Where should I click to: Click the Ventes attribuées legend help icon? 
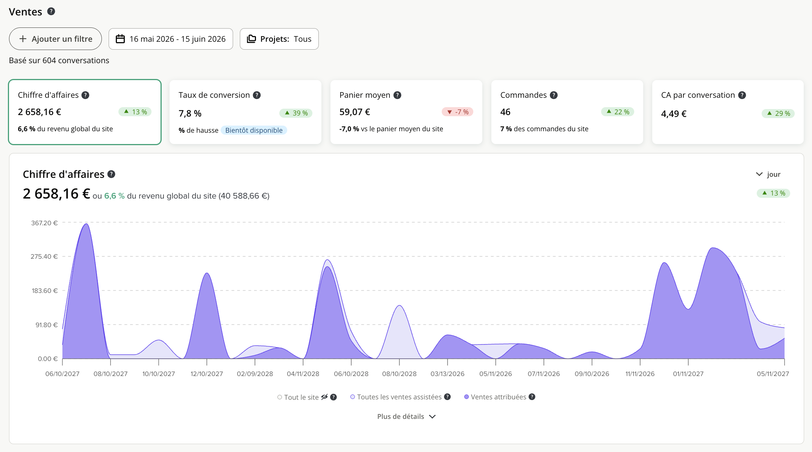tap(532, 397)
